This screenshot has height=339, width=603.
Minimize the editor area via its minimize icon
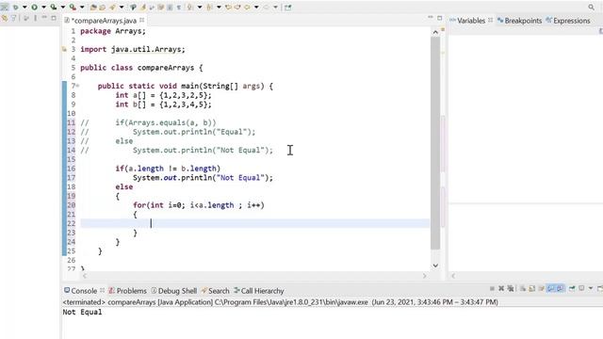pyautogui.click(x=431, y=18)
